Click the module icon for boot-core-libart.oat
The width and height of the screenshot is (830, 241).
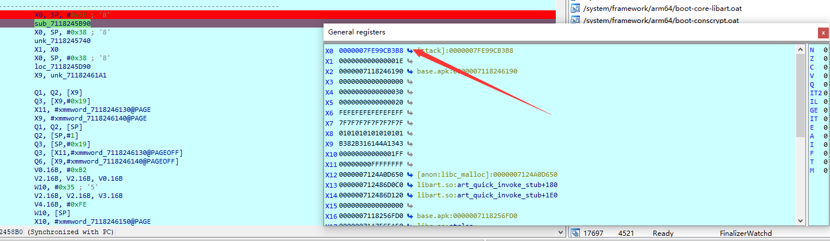pos(576,8)
